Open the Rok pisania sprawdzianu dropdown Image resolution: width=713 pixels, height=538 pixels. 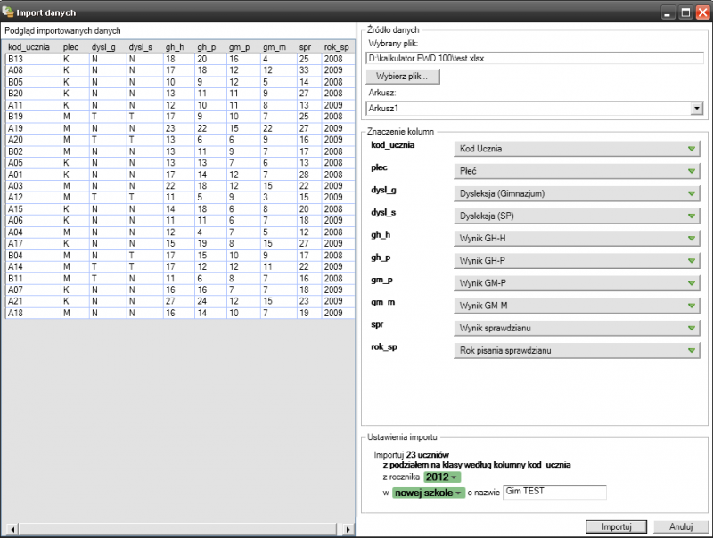576,350
